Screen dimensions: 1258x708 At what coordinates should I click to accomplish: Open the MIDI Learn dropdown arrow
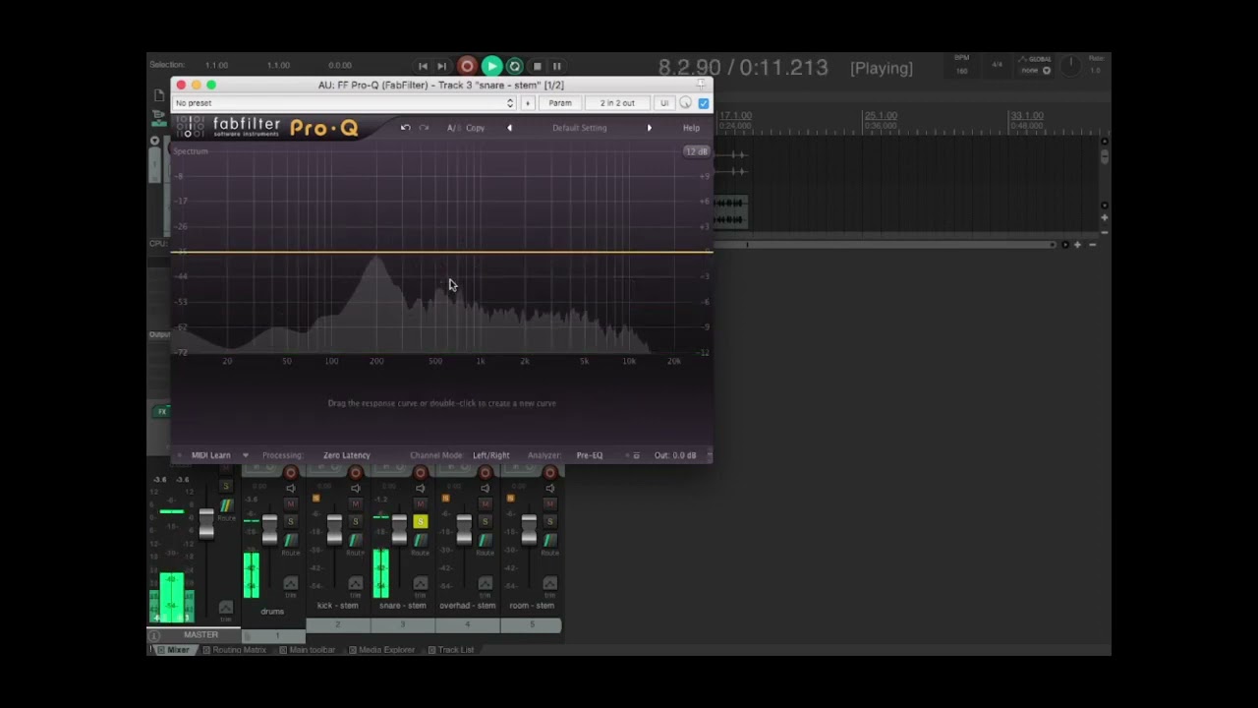245,455
